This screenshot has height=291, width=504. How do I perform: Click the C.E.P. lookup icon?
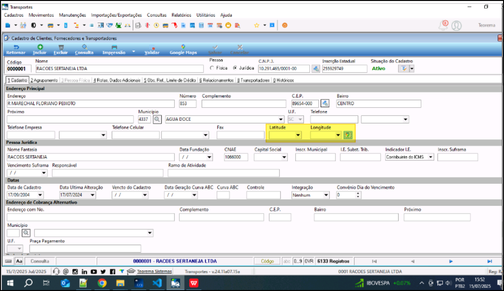click(x=325, y=103)
